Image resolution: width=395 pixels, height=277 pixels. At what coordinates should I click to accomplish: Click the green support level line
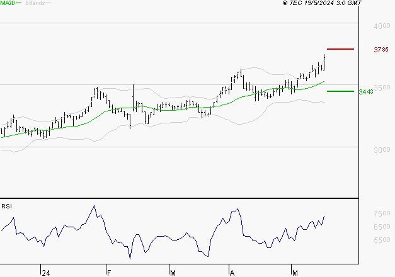(340, 91)
